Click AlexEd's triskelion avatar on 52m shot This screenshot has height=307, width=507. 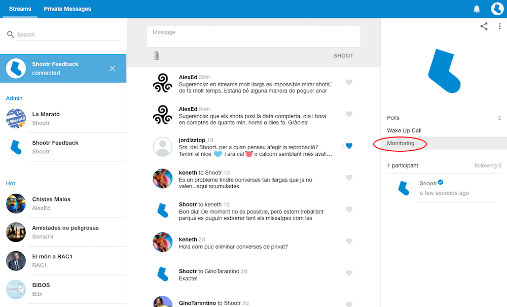163,83
